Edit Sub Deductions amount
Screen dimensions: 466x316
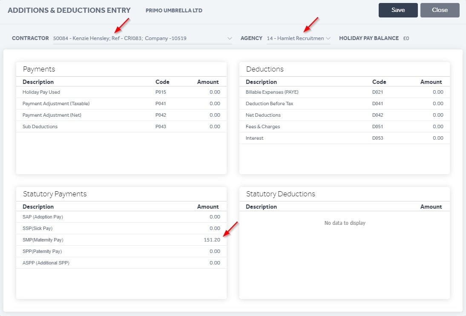[215, 126]
